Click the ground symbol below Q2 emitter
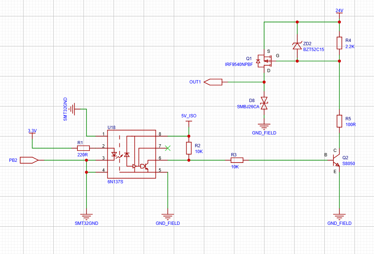 click(339, 216)
